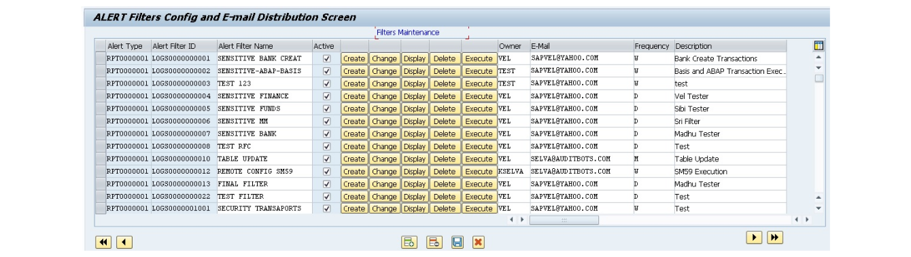Viewport: 911px width, 257px height.
Task: Click the 'SM59 Execution' description cell
Action: click(729, 172)
